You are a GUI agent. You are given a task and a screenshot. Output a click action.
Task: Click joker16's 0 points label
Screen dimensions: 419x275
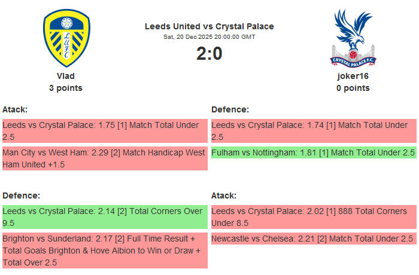(353, 88)
